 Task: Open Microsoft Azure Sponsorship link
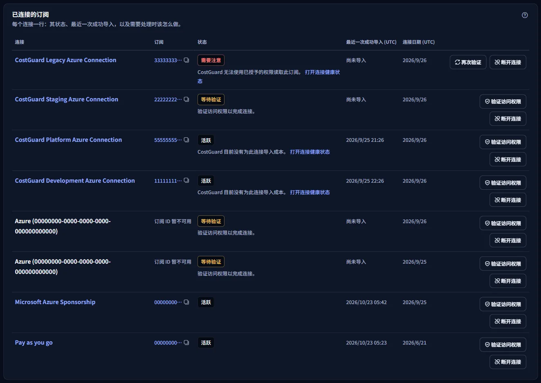(55, 302)
